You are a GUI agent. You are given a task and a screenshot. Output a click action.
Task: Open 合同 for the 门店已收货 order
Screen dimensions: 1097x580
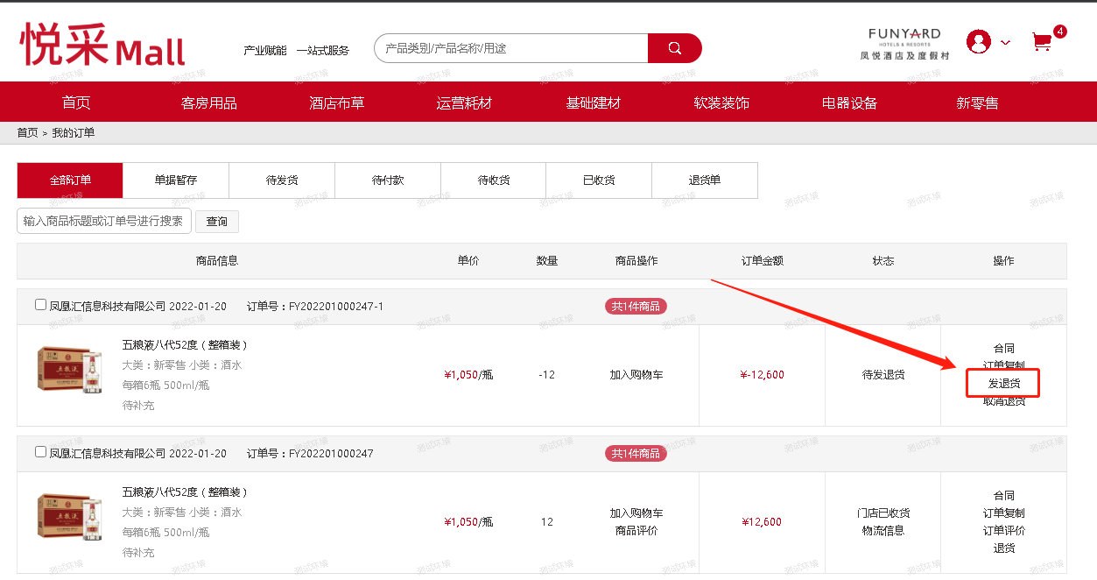[1004, 496]
